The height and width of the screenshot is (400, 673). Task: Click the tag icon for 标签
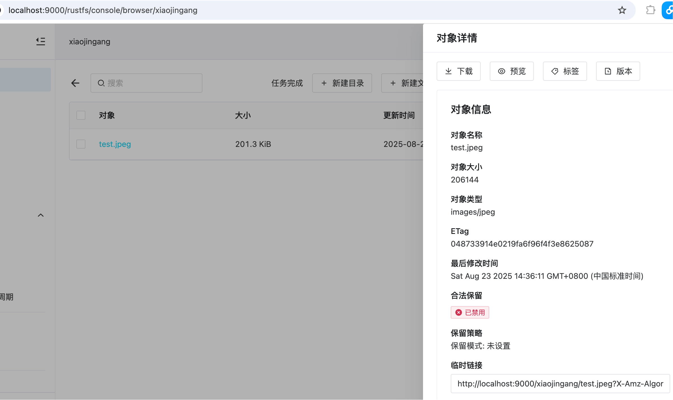[x=555, y=71]
